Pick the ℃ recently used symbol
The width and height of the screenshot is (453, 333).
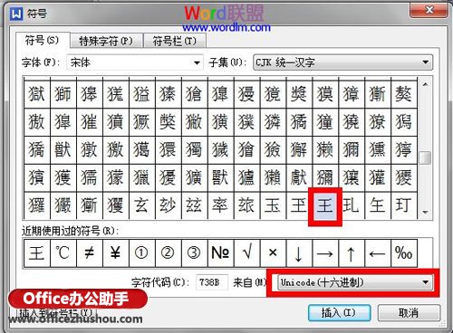click(x=63, y=253)
